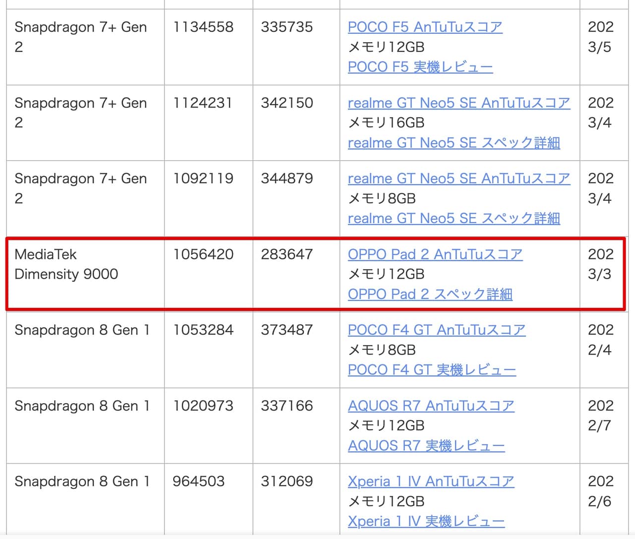Select the 1134558 total score cell
635x539 pixels.
[203, 27]
